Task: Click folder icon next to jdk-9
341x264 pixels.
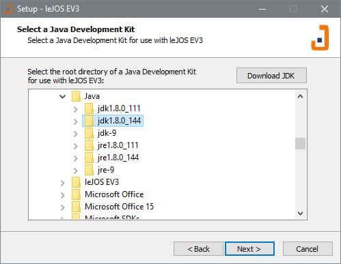Action: pos(89,133)
